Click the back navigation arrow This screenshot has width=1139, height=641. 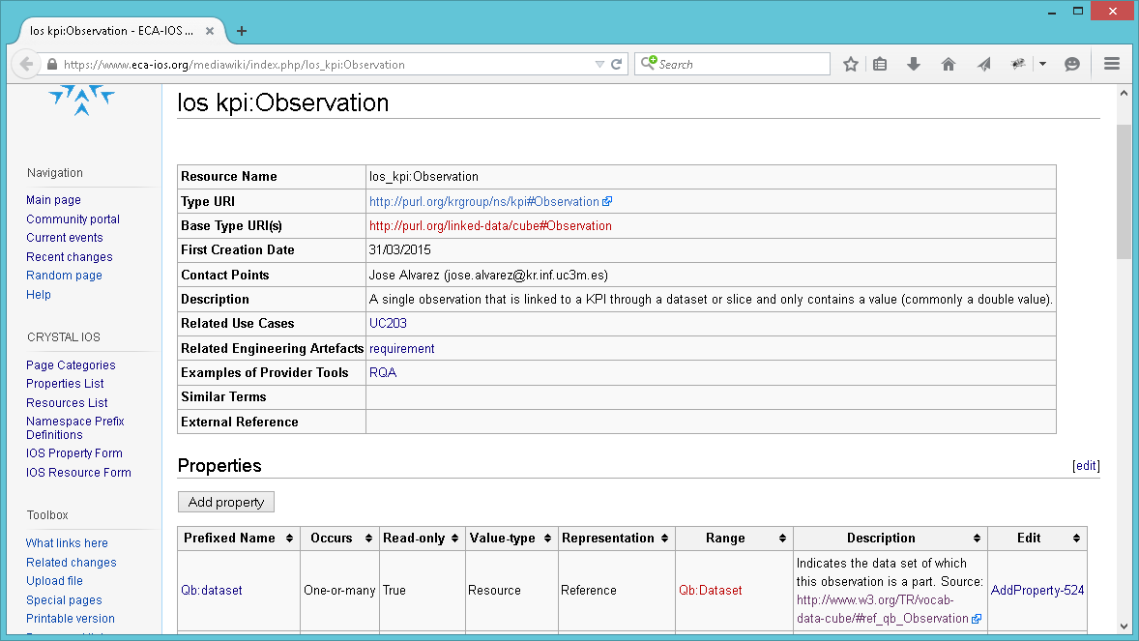tap(26, 64)
